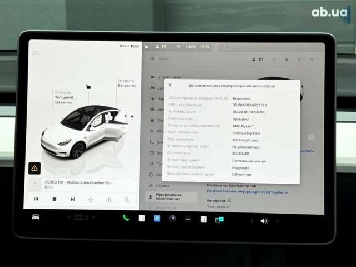Image resolution: width=356 pixels, height=267 pixels.
Task: Tap the Lithium-ion battery type value
Action: pyautogui.click(x=241, y=174)
